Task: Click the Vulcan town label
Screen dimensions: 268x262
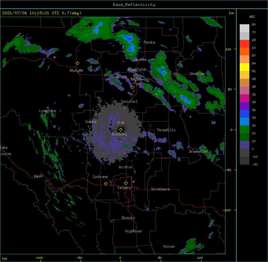Action: pyautogui.click(x=169, y=246)
